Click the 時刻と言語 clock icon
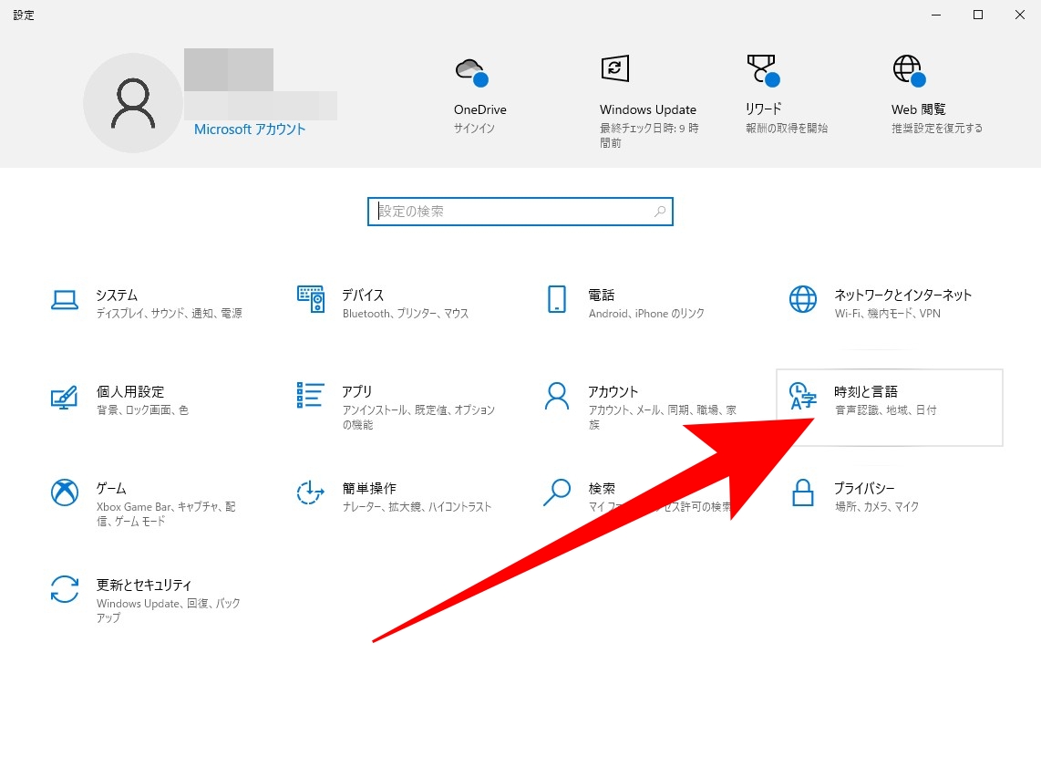 [803, 397]
